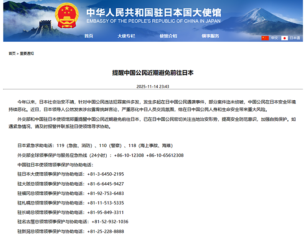
Task: Click the Chinese national emblem icon
Action: click(66, 17)
